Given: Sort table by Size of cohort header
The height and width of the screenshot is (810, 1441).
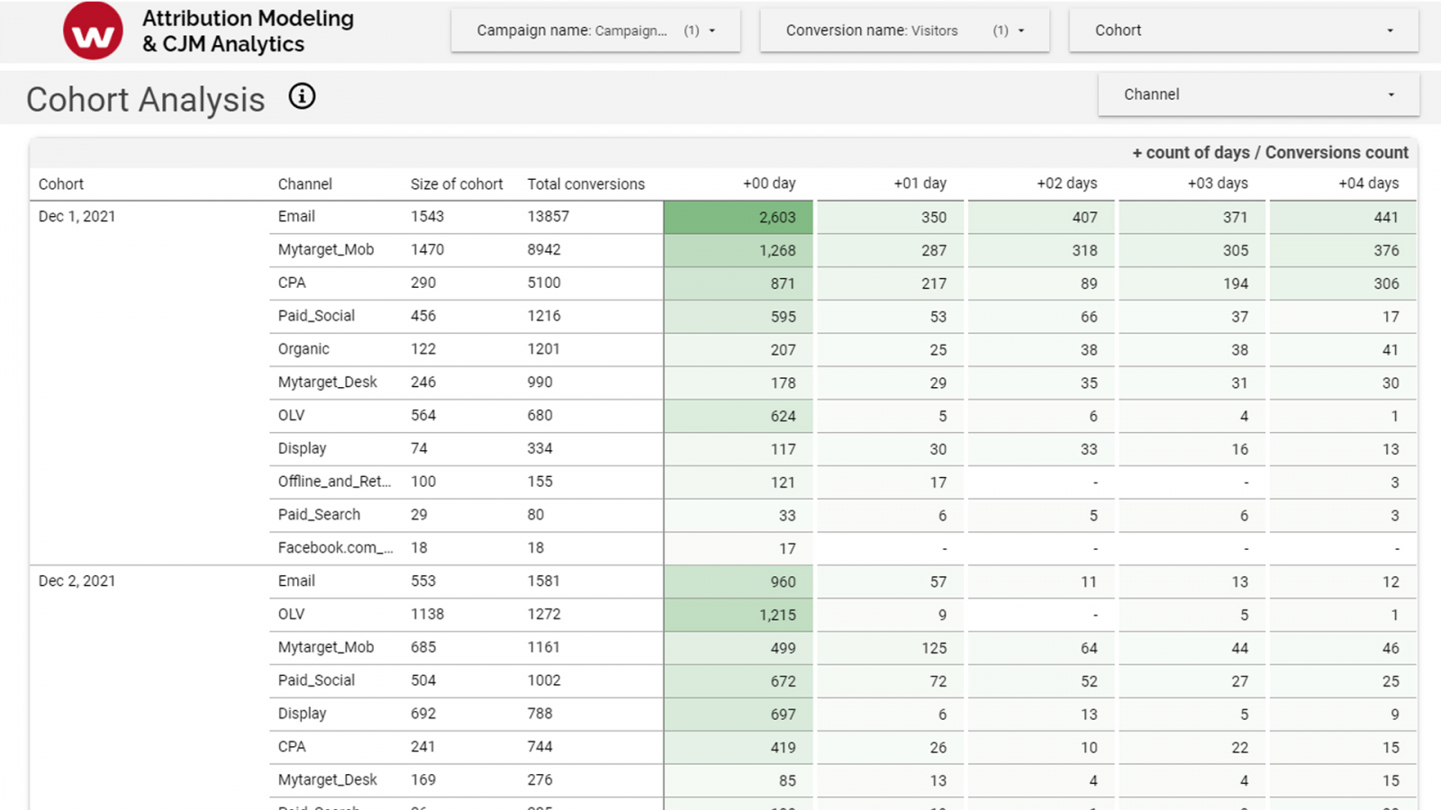Looking at the screenshot, I should [457, 184].
